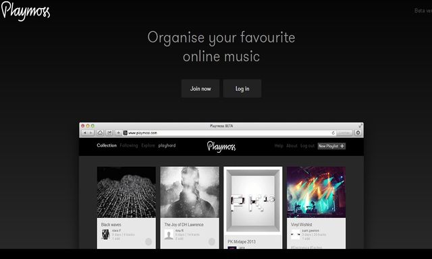Screen dimensions: 432x259
Task: Click round button on DH Lawrence card
Action: pos(211,242)
